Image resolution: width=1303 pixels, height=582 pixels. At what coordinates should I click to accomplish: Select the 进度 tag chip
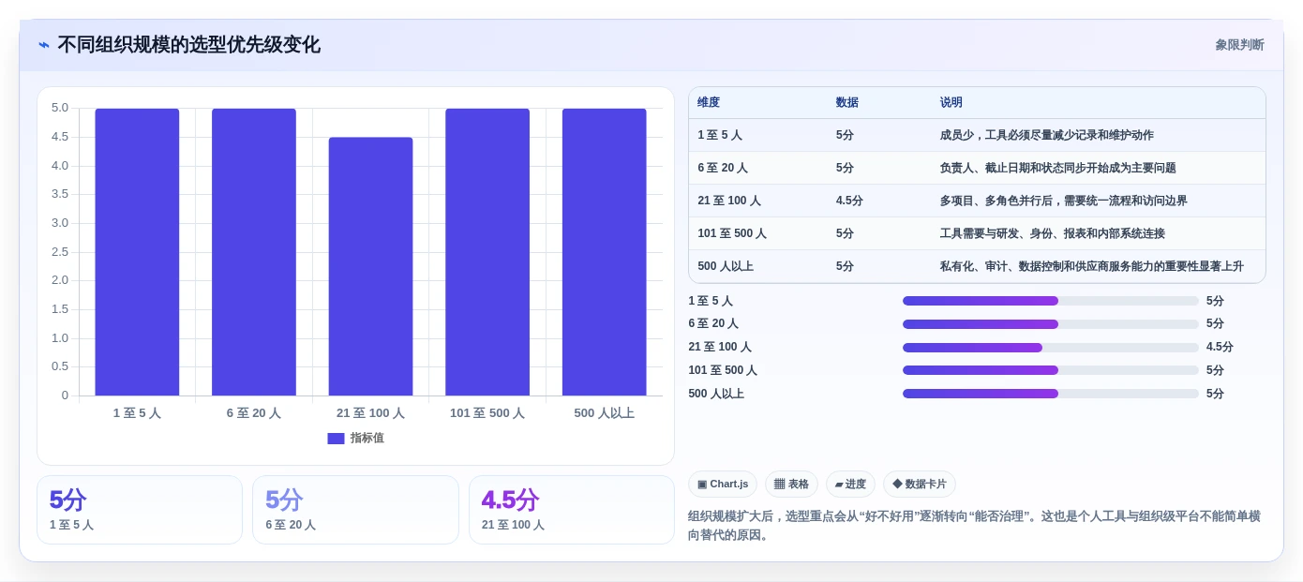click(850, 485)
